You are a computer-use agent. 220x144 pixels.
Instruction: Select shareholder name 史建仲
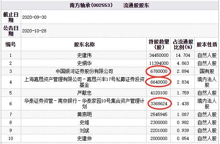84,138
